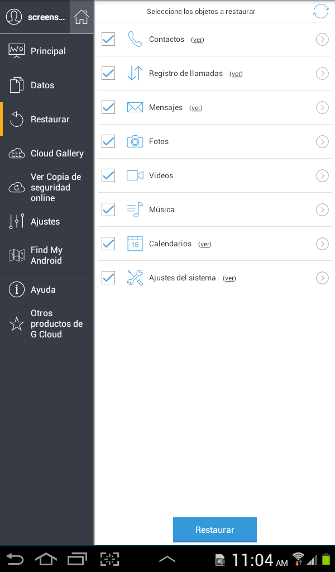335x572 pixels.
Task: Expand Registro de llamadas with its chevron
Action: click(x=322, y=73)
